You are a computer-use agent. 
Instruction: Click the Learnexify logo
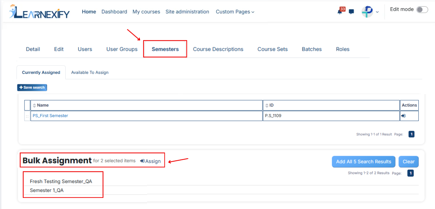click(39, 12)
